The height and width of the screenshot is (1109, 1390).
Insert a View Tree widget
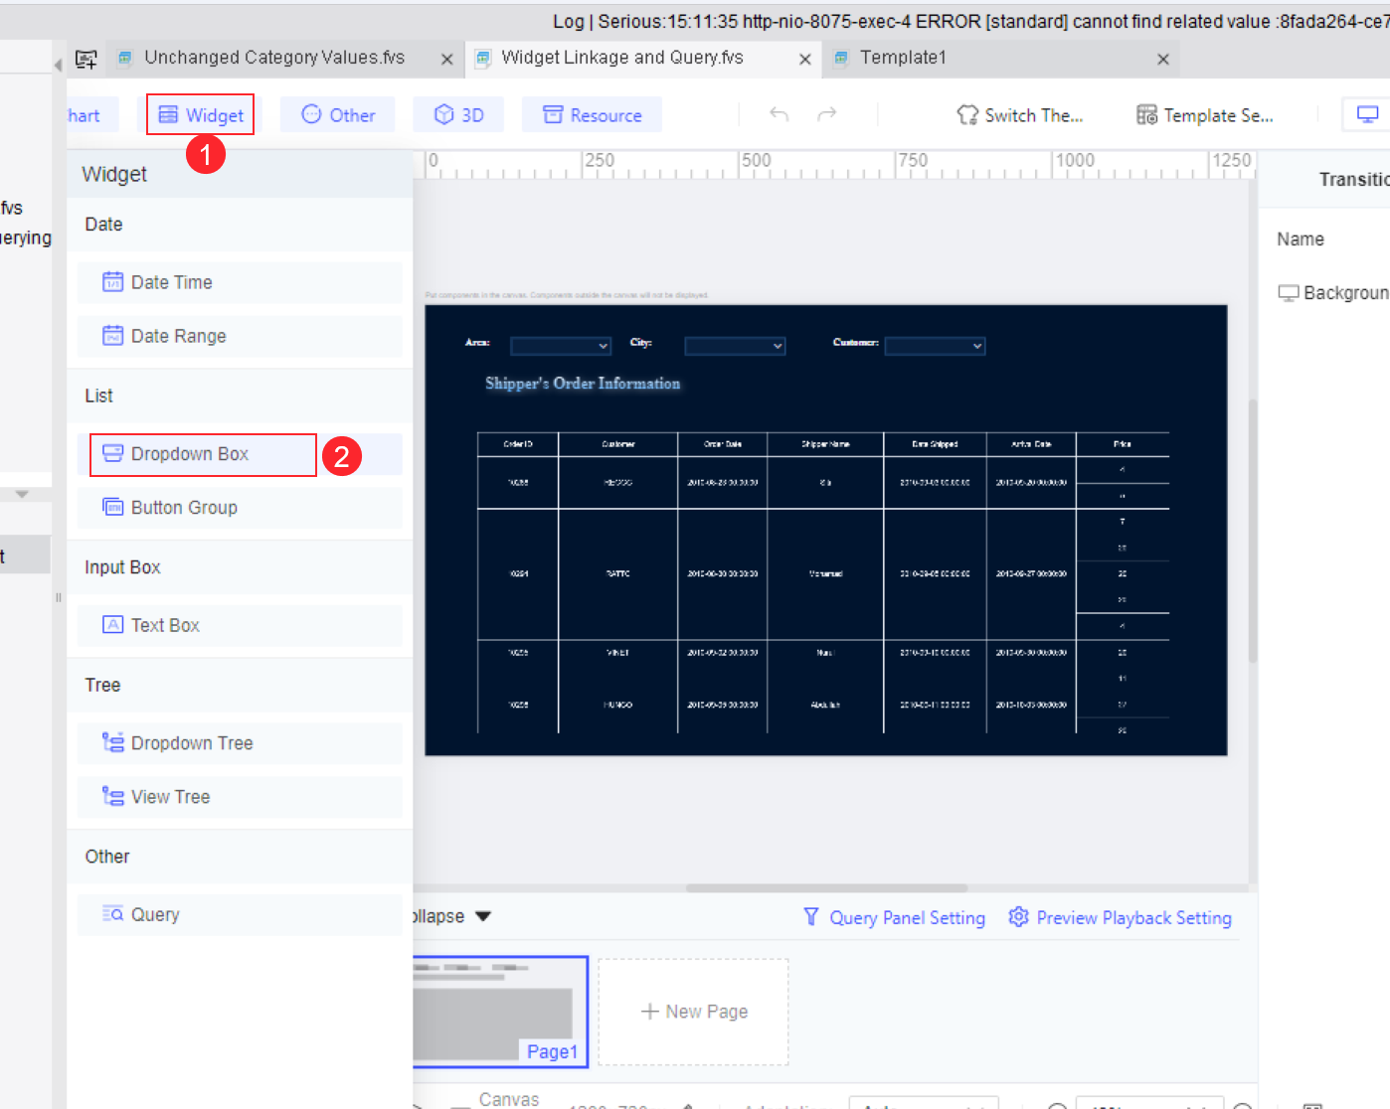240,797
